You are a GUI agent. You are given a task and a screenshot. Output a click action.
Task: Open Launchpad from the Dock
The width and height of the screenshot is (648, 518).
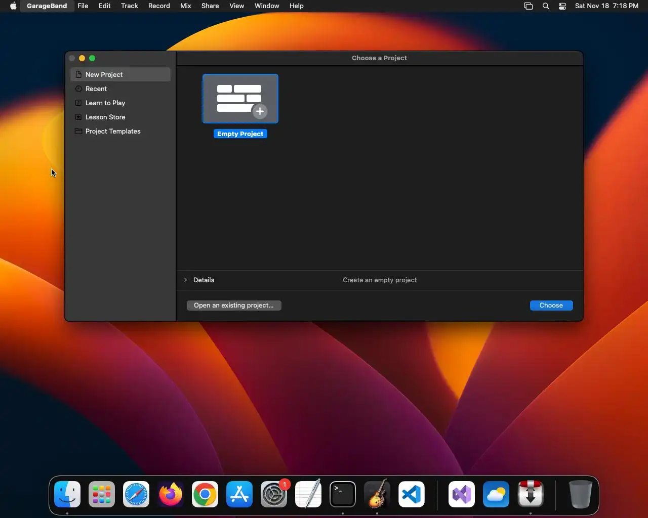102,494
